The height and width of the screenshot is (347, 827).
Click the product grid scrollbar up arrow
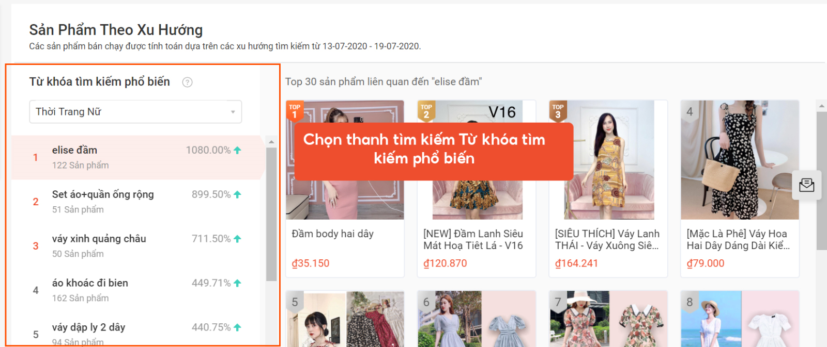click(821, 106)
